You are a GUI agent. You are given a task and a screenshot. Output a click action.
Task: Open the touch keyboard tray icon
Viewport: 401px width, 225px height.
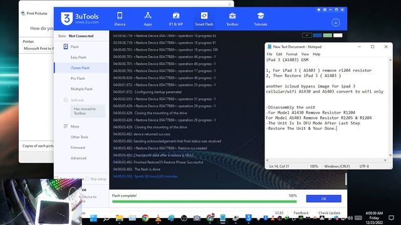(x=358, y=218)
